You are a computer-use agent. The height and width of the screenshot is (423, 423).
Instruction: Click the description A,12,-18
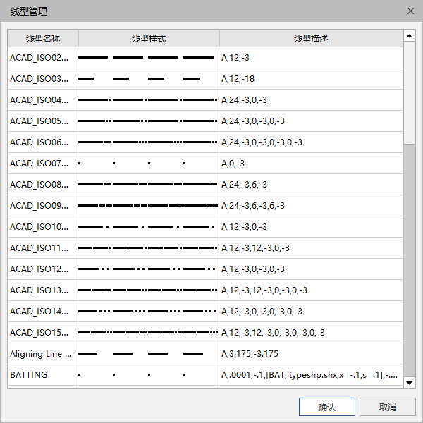[238, 79]
